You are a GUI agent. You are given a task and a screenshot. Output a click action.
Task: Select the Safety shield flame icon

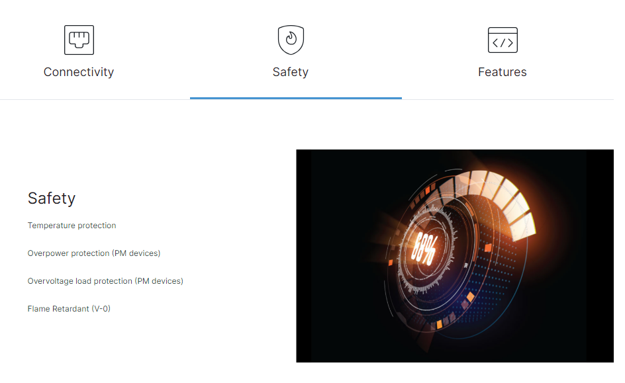pyautogui.click(x=291, y=40)
